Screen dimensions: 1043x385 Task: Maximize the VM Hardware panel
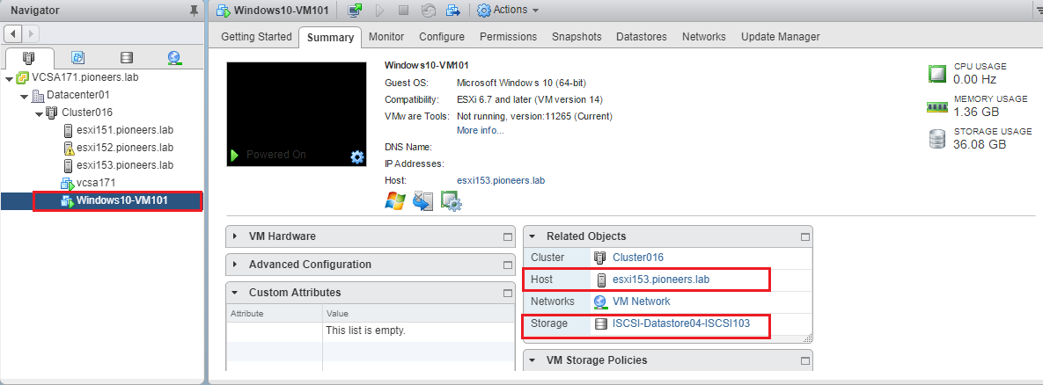coord(508,236)
